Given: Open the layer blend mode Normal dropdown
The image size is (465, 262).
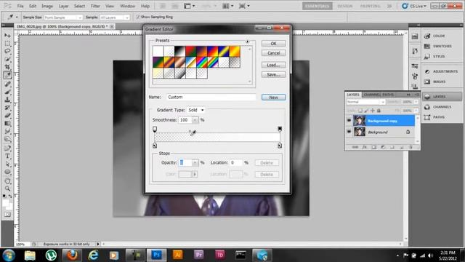Looking at the screenshot, I should point(365,102).
